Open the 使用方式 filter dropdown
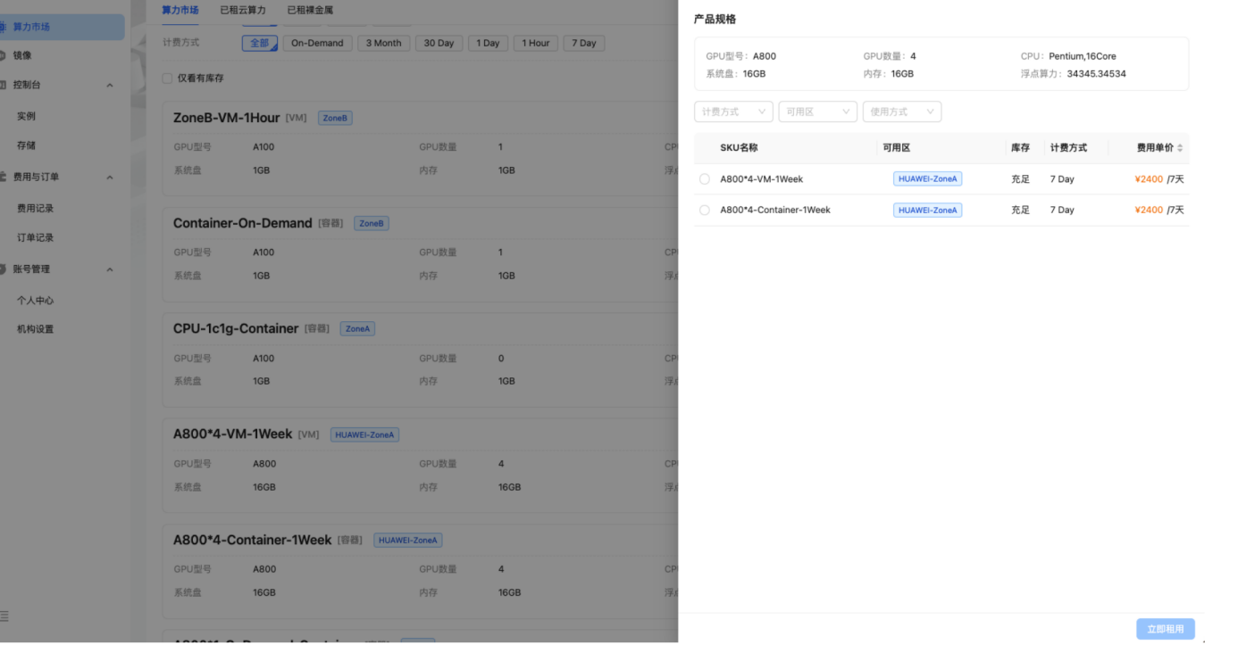Screen dimensions: 1238x645 901,112
